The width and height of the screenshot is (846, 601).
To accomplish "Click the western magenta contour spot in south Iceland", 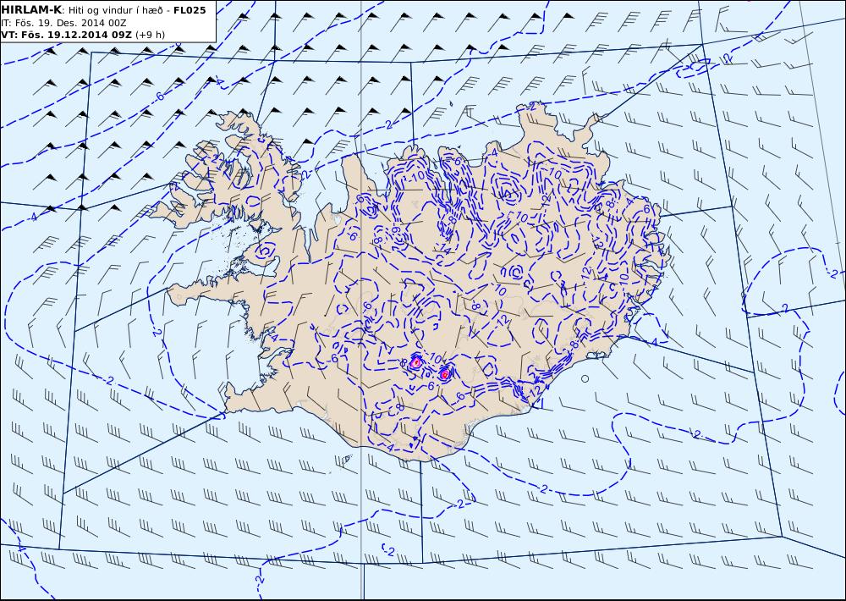I will (416, 362).
